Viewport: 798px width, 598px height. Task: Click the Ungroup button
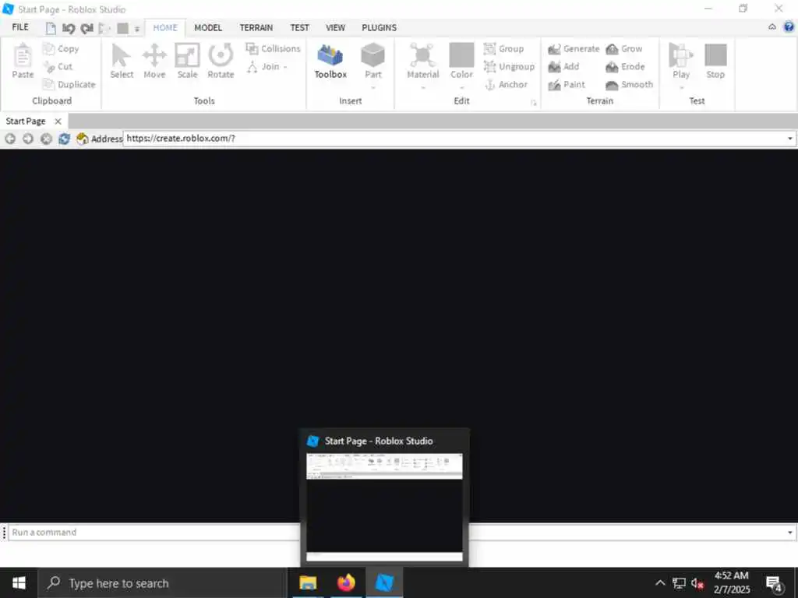click(509, 67)
